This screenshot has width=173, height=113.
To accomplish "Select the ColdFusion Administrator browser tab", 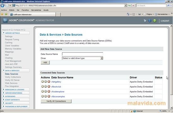I will [33, 14].
